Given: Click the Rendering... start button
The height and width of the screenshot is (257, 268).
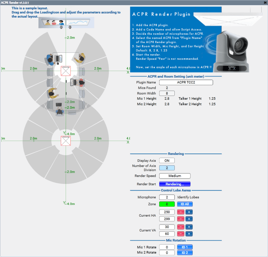Looking at the screenshot, I should (x=175, y=184).
